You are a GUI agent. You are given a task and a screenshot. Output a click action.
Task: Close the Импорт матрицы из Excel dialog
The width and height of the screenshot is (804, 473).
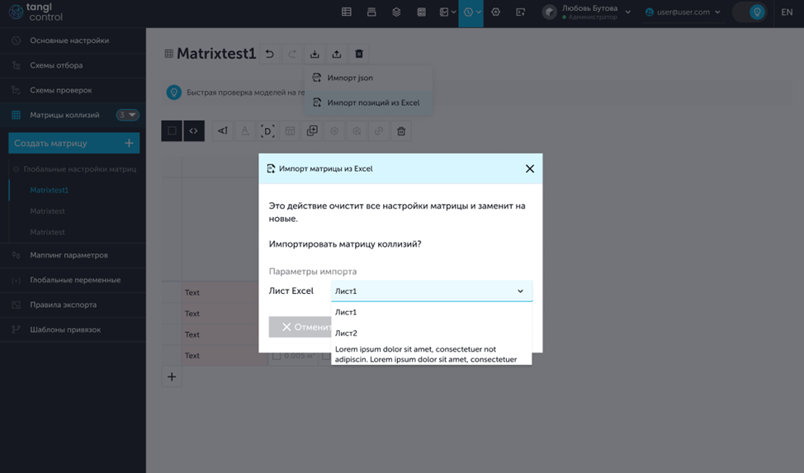coord(530,168)
